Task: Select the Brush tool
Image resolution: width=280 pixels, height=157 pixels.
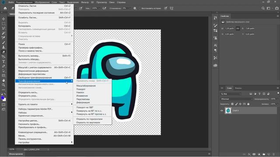Action: click(3, 43)
